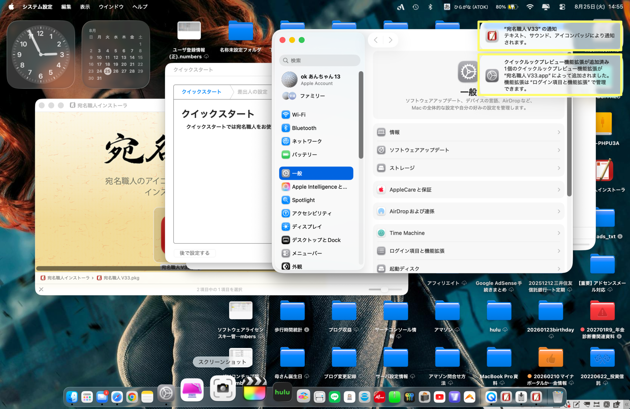Screen dimensions: 630x409
Task: Select the クイックスタート tab
Action: 201,92
